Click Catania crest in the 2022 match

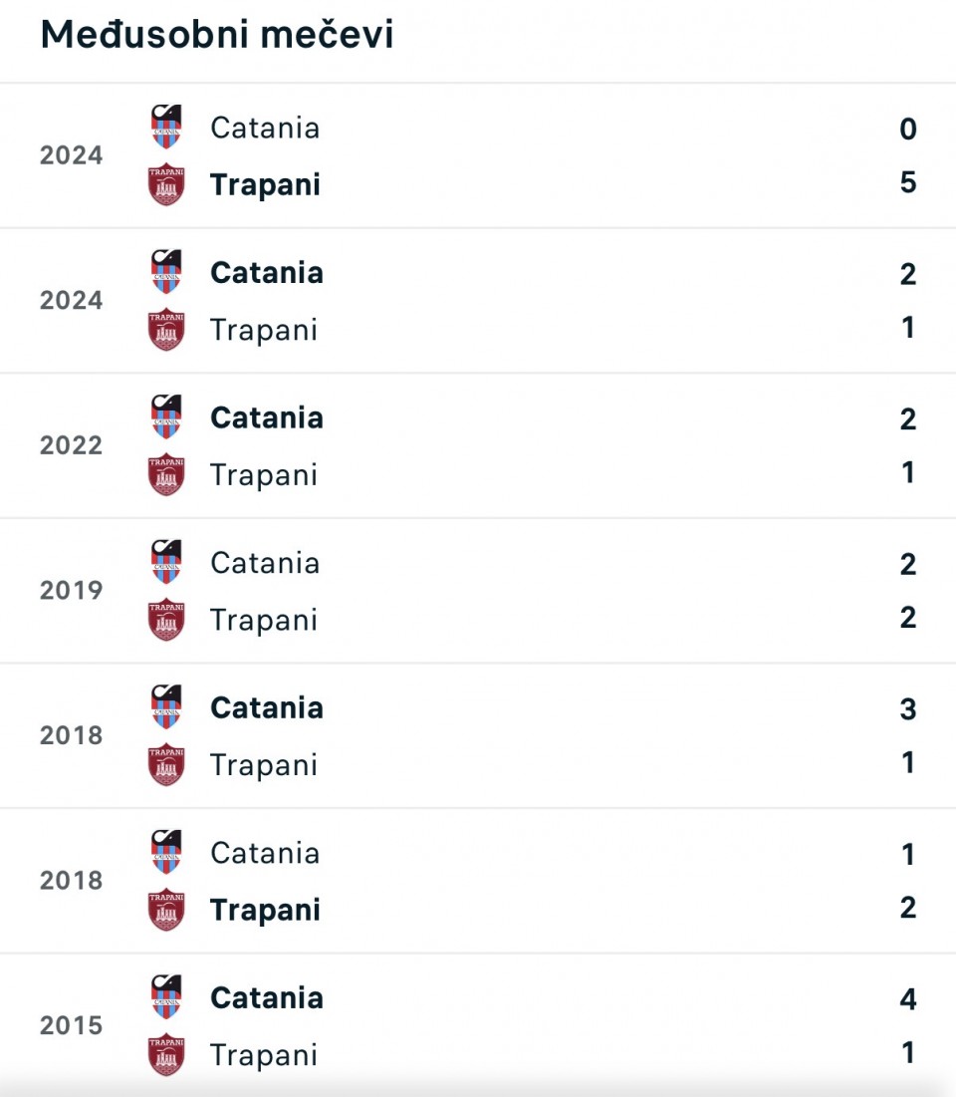click(166, 417)
